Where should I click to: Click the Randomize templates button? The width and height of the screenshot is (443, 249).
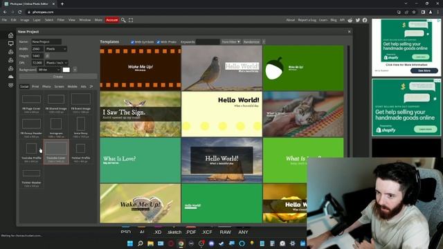(x=251, y=41)
